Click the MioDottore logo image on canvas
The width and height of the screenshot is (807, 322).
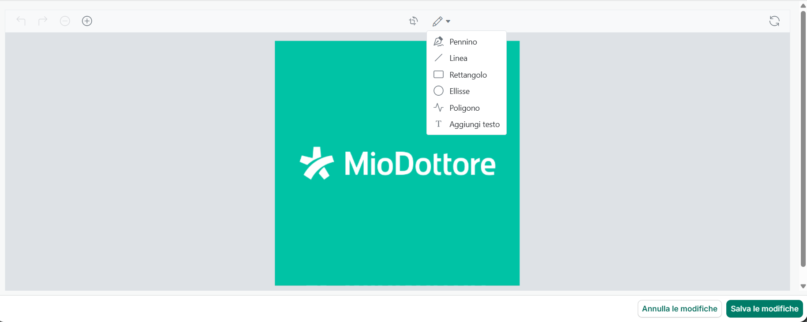click(397, 163)
